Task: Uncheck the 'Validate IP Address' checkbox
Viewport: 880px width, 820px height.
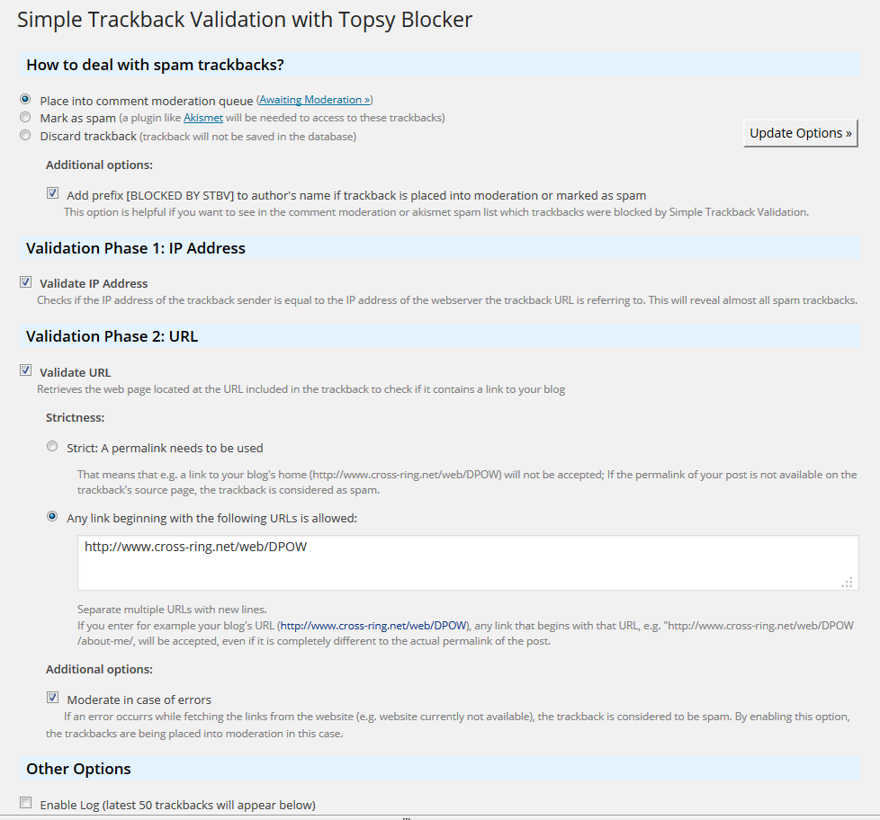Action: pyautogui.click(x=25, y=282)
